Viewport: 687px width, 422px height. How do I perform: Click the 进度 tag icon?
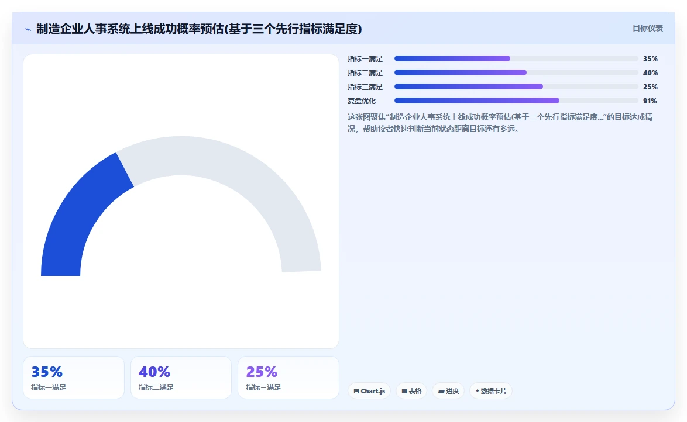click(x=441, y=392)
